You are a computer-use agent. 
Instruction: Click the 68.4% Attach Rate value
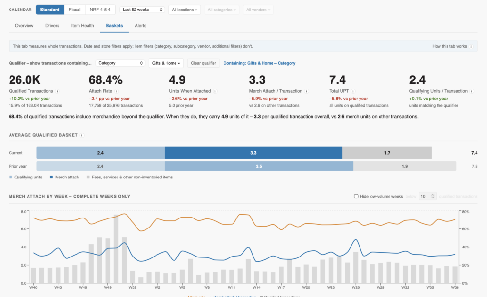[106, 80]
